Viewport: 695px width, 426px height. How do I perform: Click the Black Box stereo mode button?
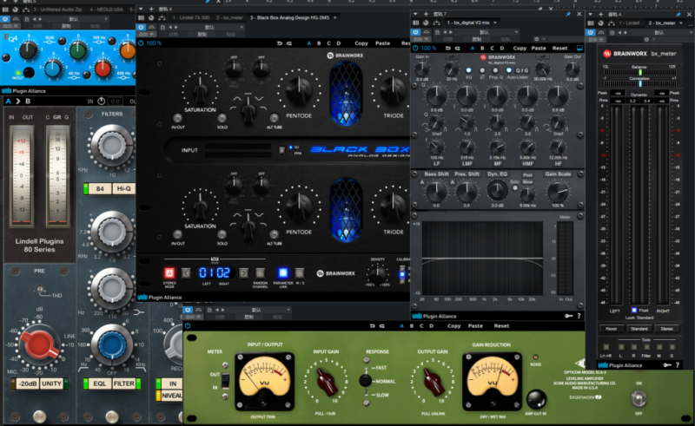click(169, 275)
